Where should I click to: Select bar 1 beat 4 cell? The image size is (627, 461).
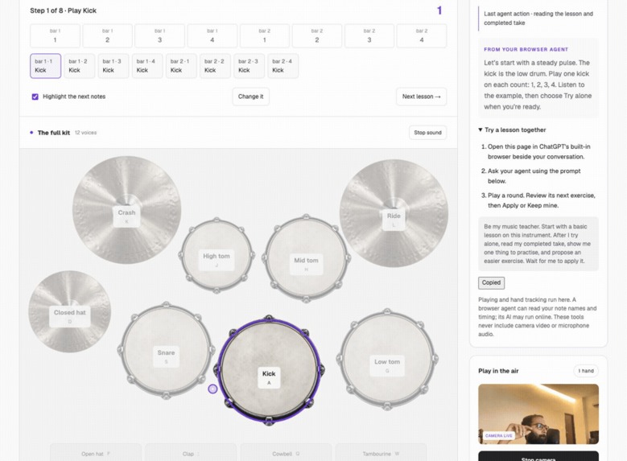[212, 36]
